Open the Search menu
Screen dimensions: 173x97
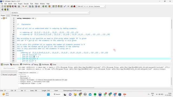tap(10, 4)
